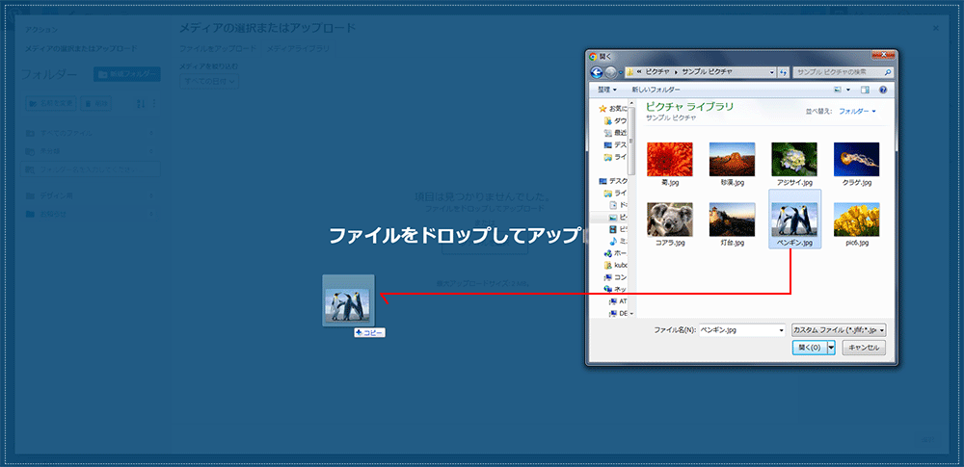Screen dimensions: 964x467
Task: Open the split arrow next to 開く button
Action: pyautogui.click(x=831, y=348)
